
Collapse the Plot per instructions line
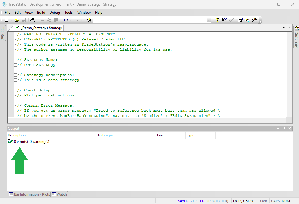15,95
